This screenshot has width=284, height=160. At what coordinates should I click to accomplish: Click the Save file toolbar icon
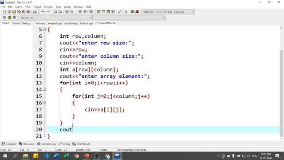(14, 12)
